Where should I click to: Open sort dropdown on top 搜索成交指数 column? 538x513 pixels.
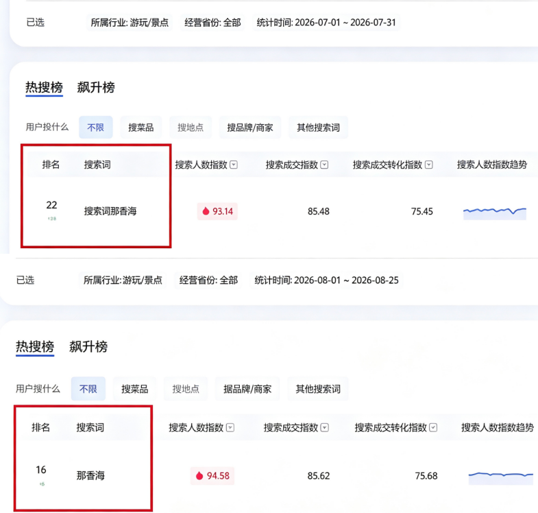[324, 165]
